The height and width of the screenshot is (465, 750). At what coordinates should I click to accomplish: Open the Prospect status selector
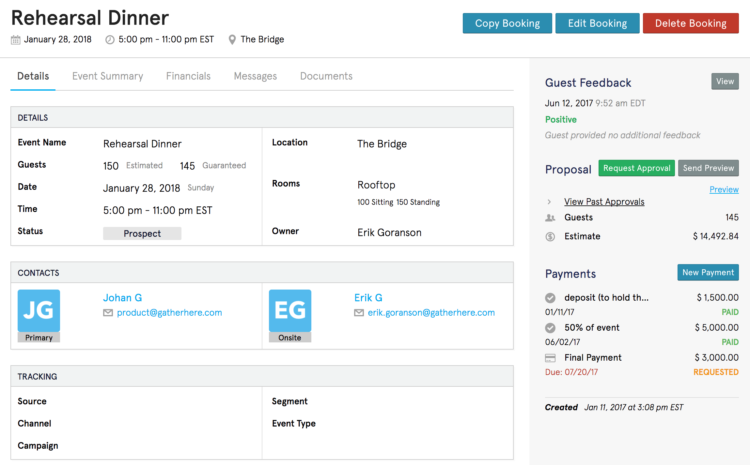(142, 233)
